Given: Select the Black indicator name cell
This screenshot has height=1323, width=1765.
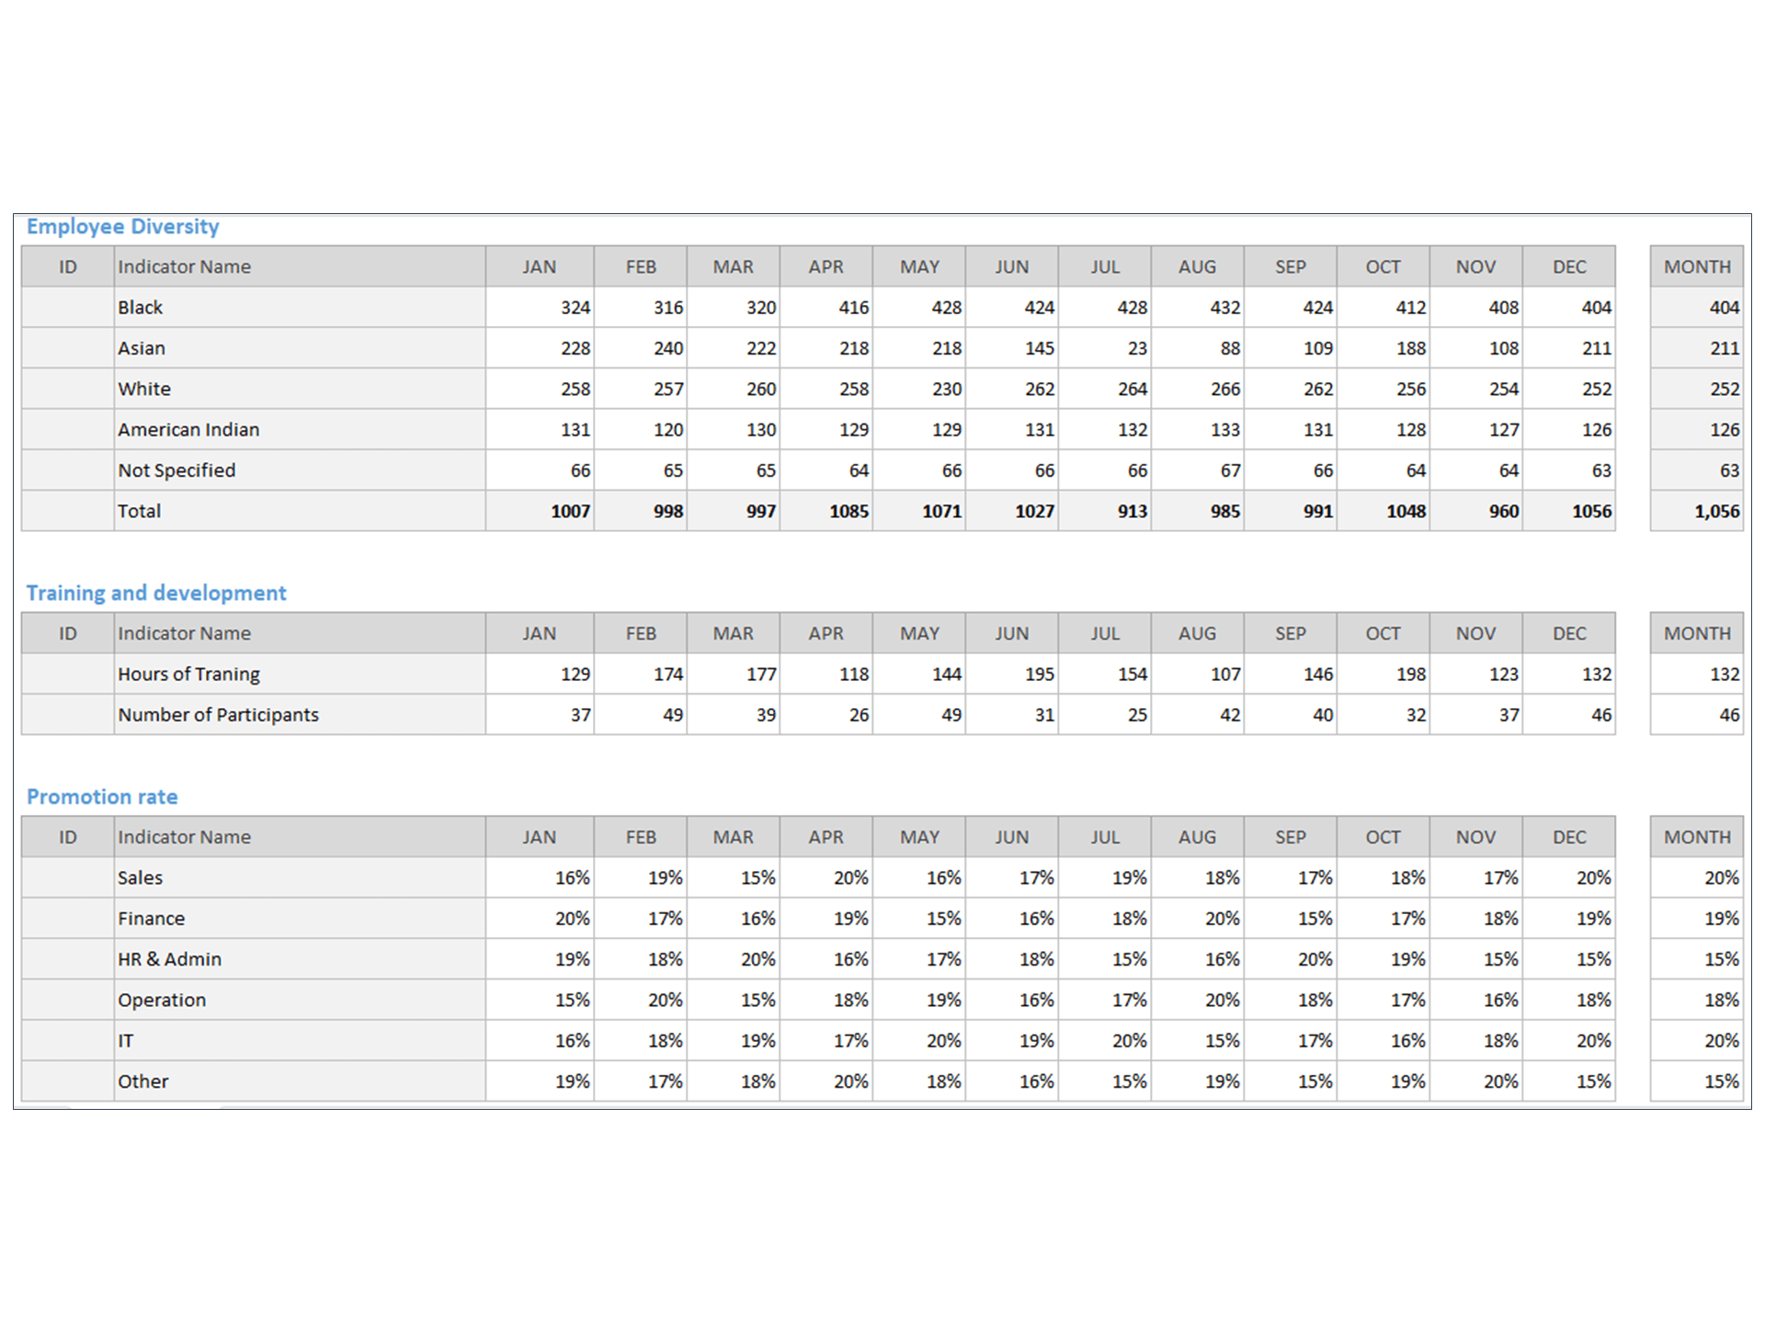Looking at the screenshot, I should tap(300, 308).
